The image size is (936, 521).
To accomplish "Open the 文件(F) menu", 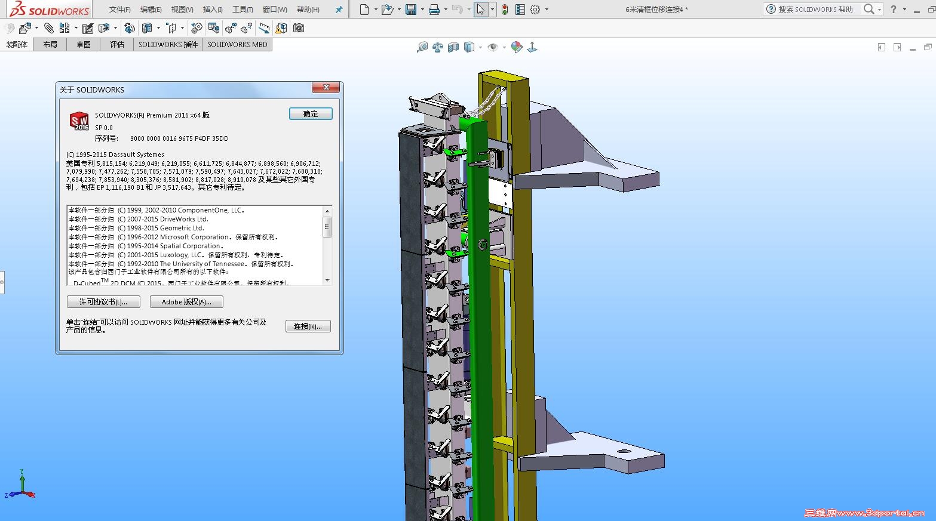I will click(x=120, y=10).
